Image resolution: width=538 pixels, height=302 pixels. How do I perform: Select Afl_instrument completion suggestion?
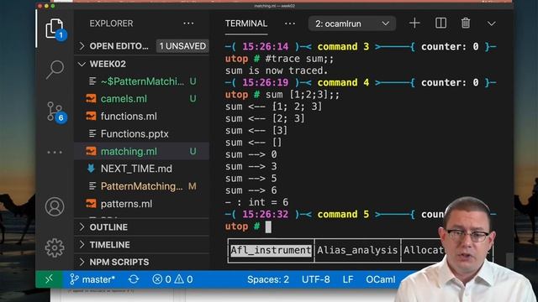[271, 250]
